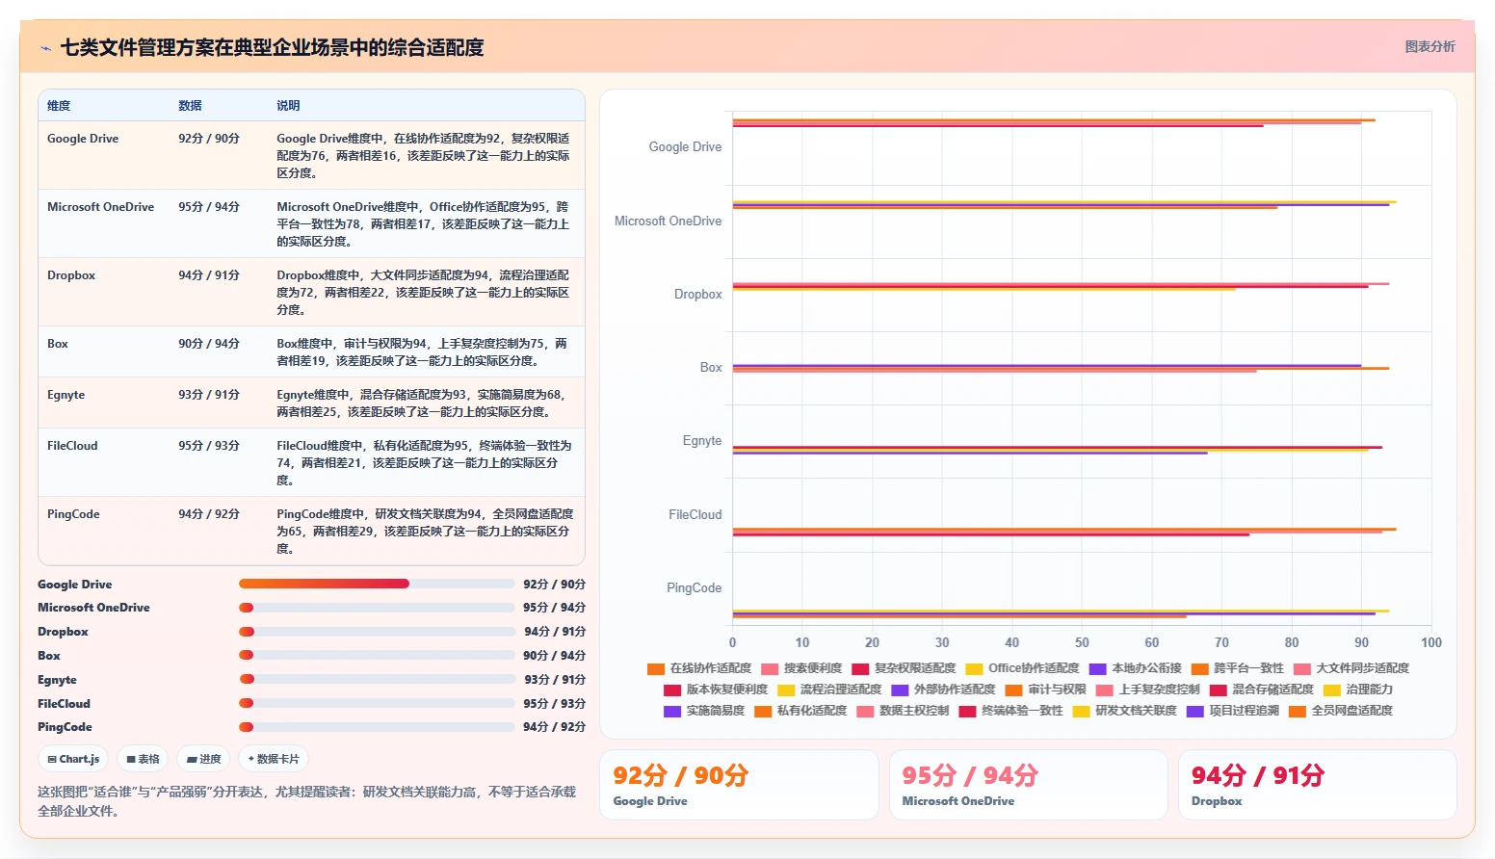Click FileCloud label on chart y-axis

(695, 515)
